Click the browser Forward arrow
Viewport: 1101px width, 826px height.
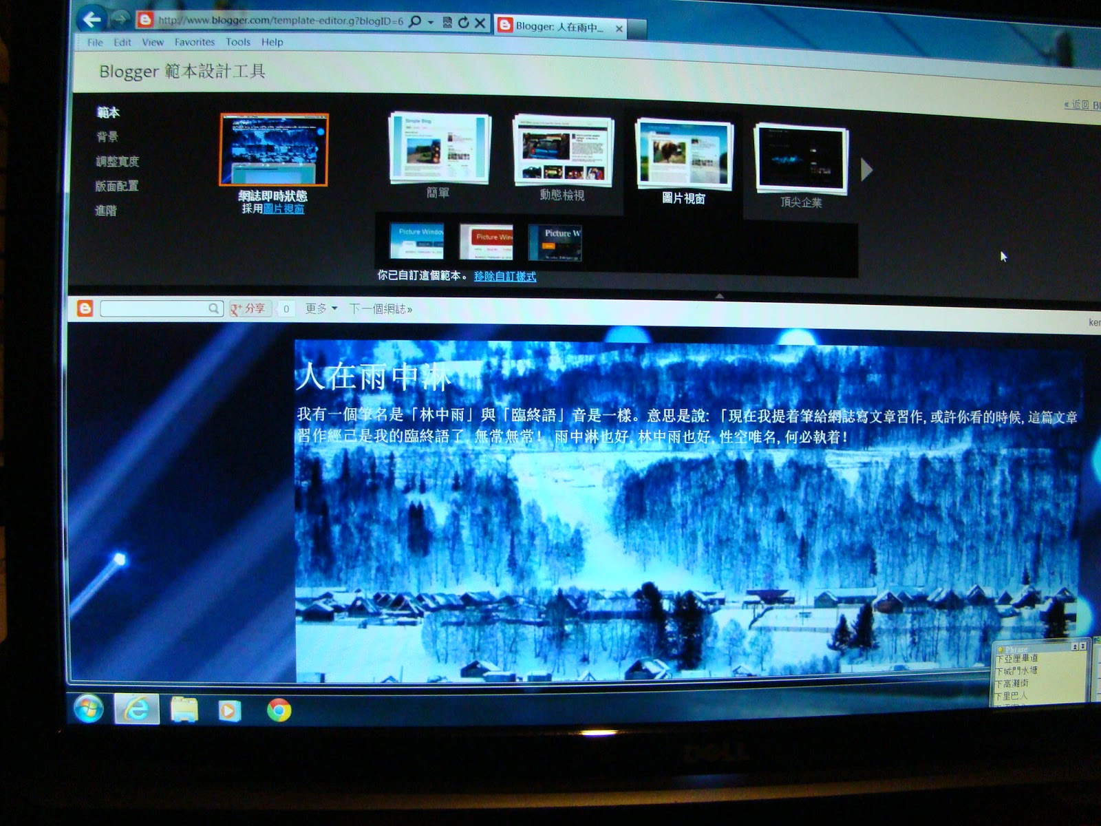[120, 19]
